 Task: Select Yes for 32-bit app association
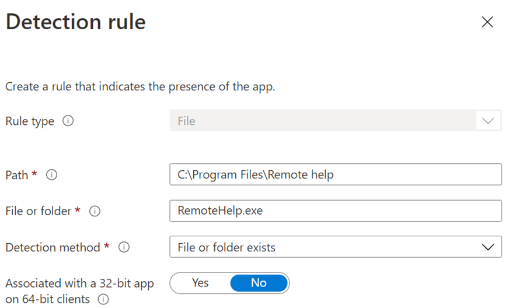(x=200, y=283)
